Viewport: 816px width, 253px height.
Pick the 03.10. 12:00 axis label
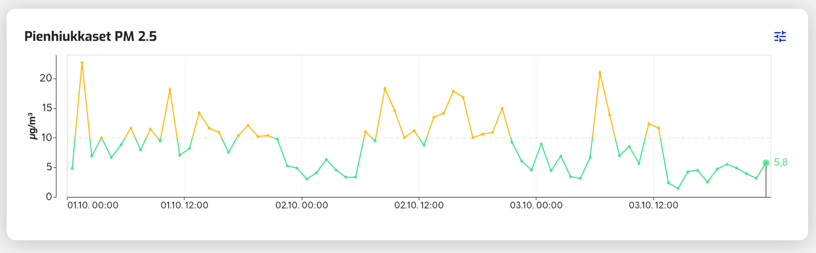click(654, 205)
